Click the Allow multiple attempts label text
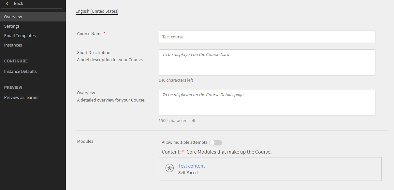The width and height of the screenshot is (394, 190). tap(184, 142)
